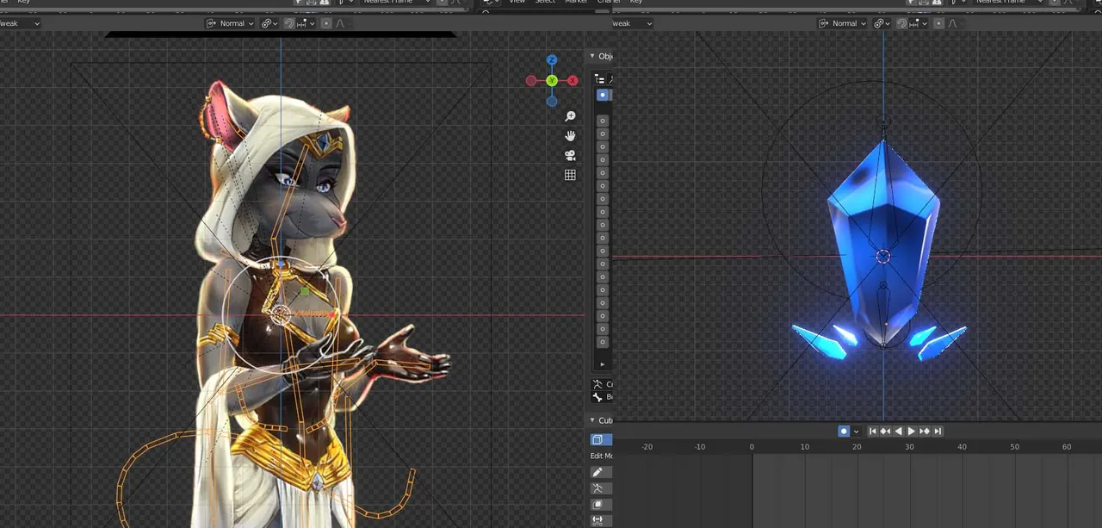Open the Tweak tool dropdown in right viewport
The height and width of the screenshot is (528, 1102).
633,23
